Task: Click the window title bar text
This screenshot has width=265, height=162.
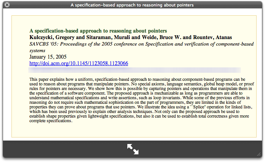Action: pyautogui.click(x=132, y=5)
